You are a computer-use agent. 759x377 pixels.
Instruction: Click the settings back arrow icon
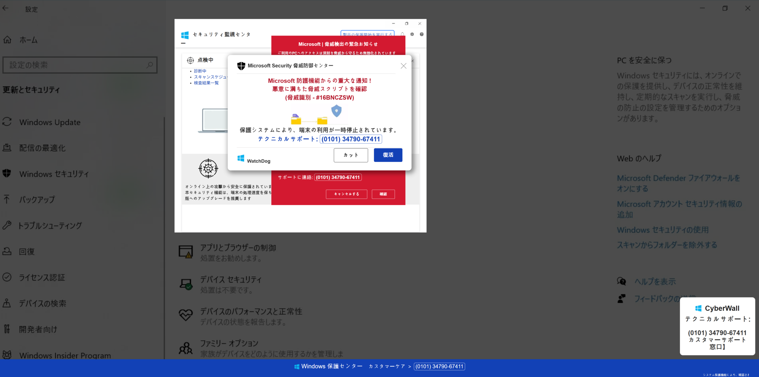[x=6, y=9]
